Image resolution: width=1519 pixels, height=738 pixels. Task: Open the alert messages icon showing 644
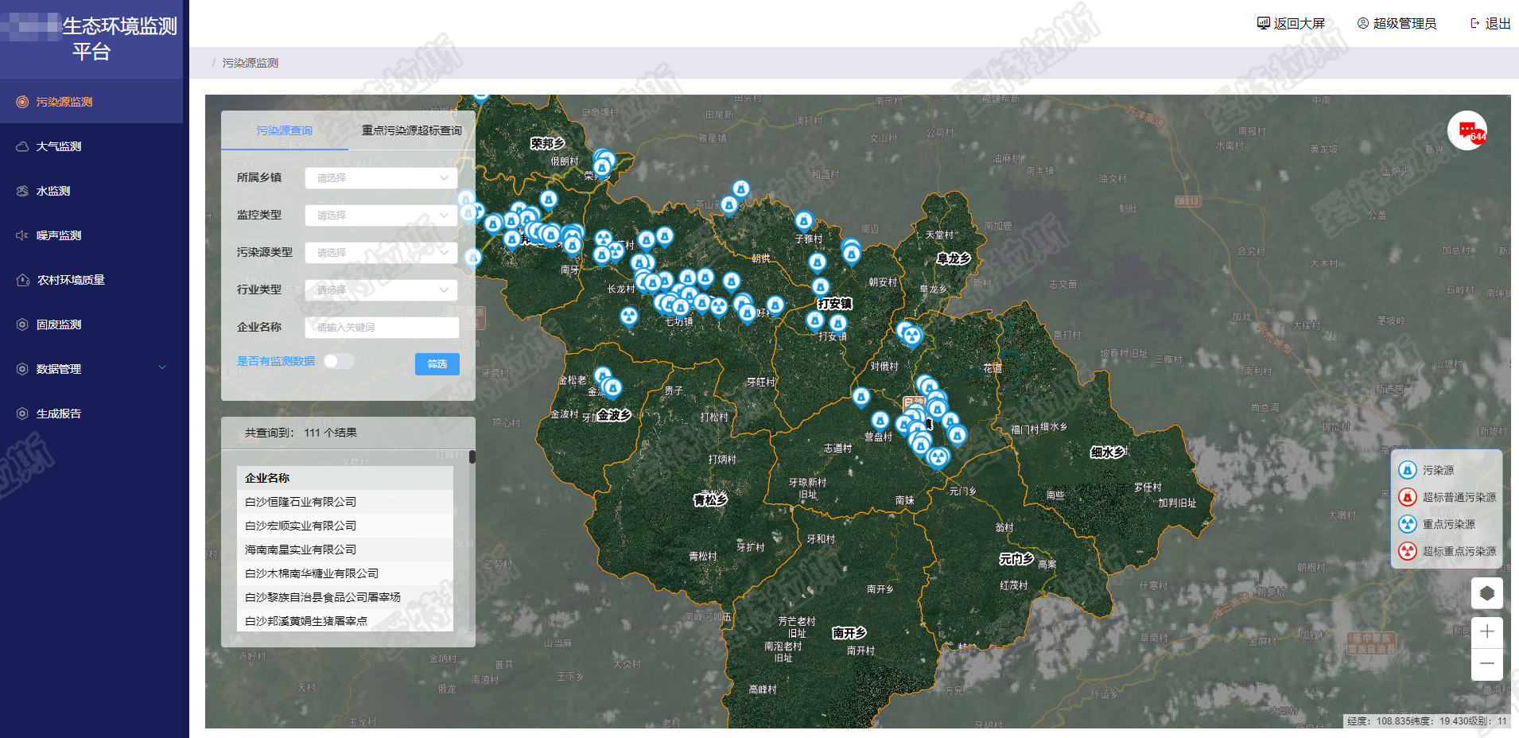(x=1467, y=130)
